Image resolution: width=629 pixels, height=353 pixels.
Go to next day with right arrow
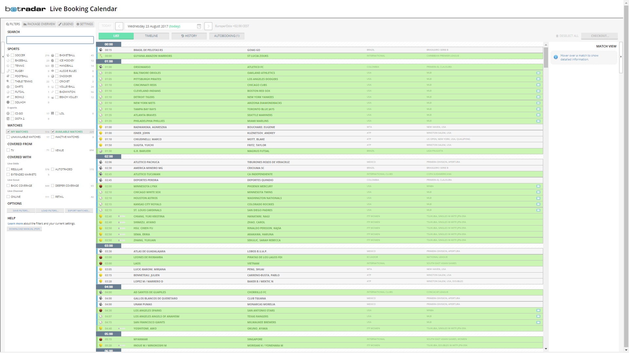tap(208, 26)
